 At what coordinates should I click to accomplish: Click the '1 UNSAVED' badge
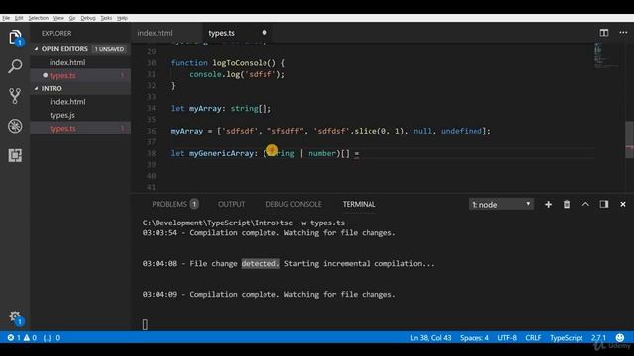pos(109,49)
